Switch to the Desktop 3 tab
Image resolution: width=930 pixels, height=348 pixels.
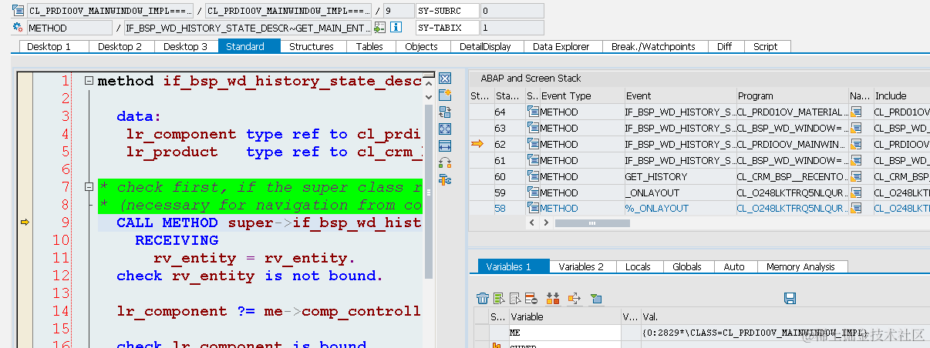186,46
